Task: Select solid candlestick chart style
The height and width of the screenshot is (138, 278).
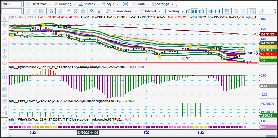Action: pos(194,11)
